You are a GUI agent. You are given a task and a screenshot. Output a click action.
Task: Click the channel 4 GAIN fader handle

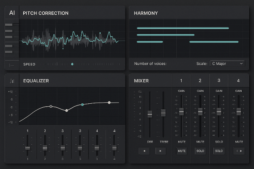[239, 112]
